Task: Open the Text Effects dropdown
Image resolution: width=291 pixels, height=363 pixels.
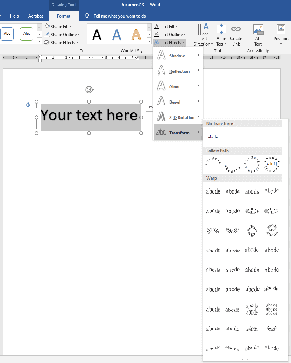Action: click(170, 42)
